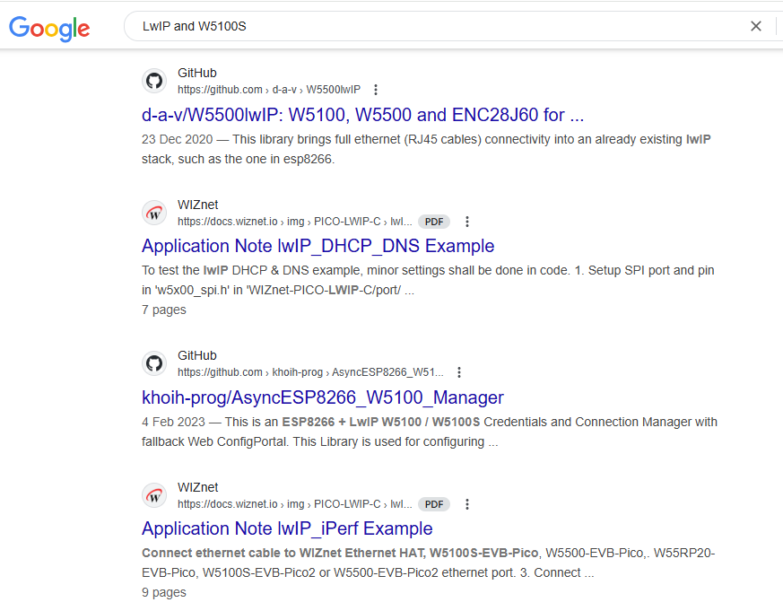
Task: Click PDF badge on lwIP_iPerf result
Action: click(x=434, y=504)
